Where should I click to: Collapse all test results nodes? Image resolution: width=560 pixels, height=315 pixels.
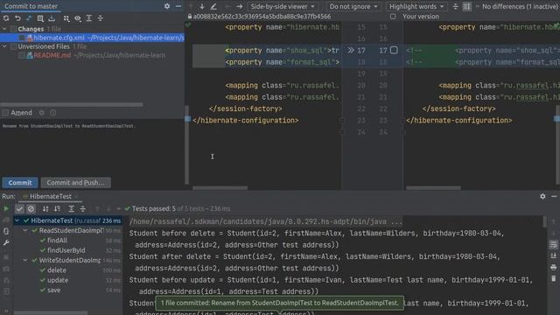click(83, 208)
